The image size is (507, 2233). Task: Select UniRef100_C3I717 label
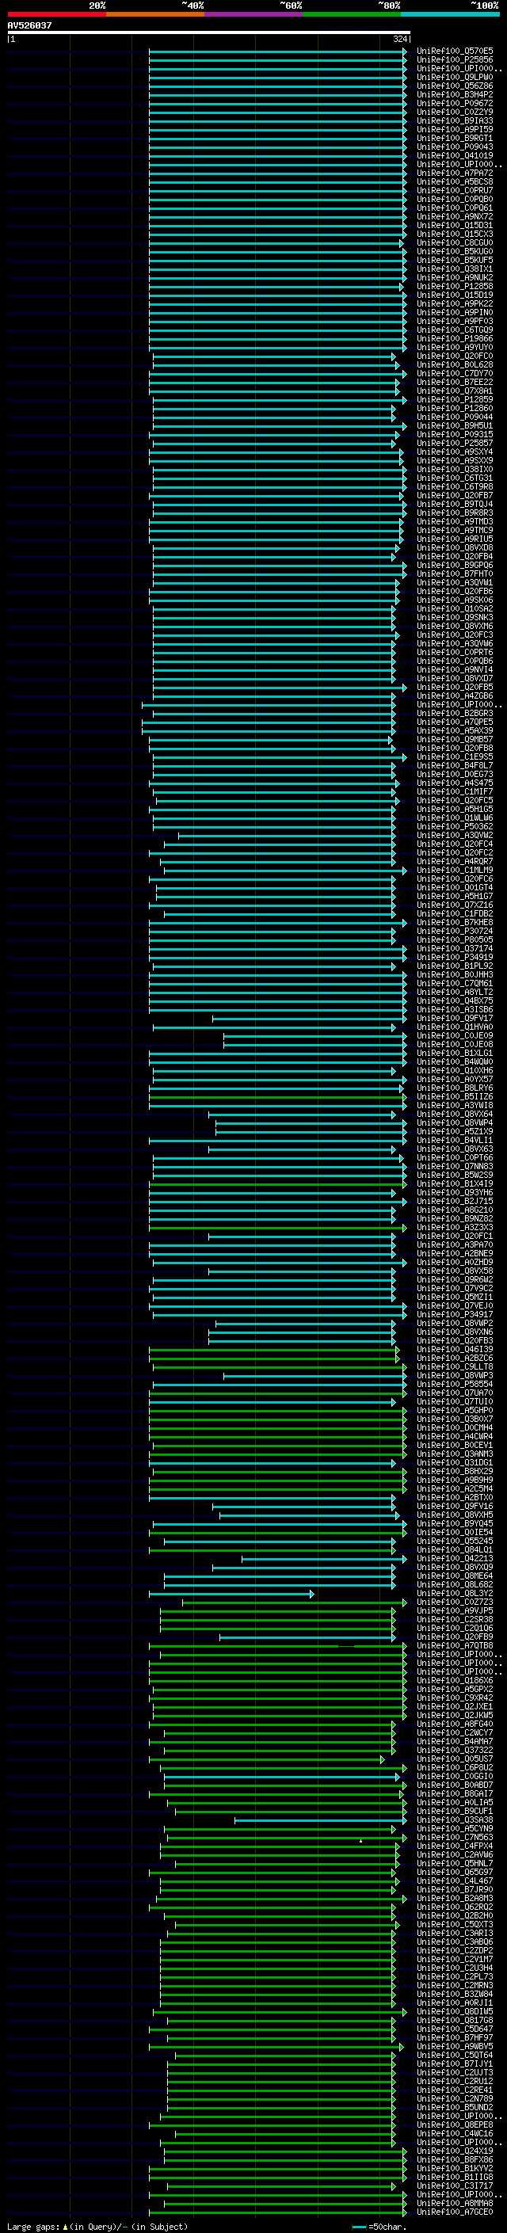455,2186
